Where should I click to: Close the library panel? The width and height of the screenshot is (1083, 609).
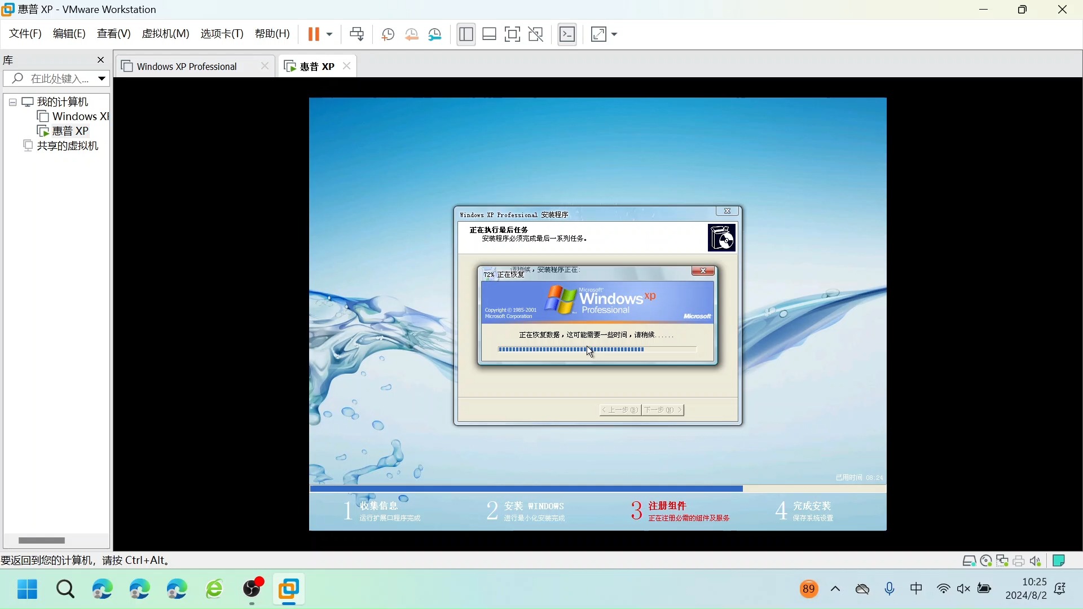pos(101,60)
